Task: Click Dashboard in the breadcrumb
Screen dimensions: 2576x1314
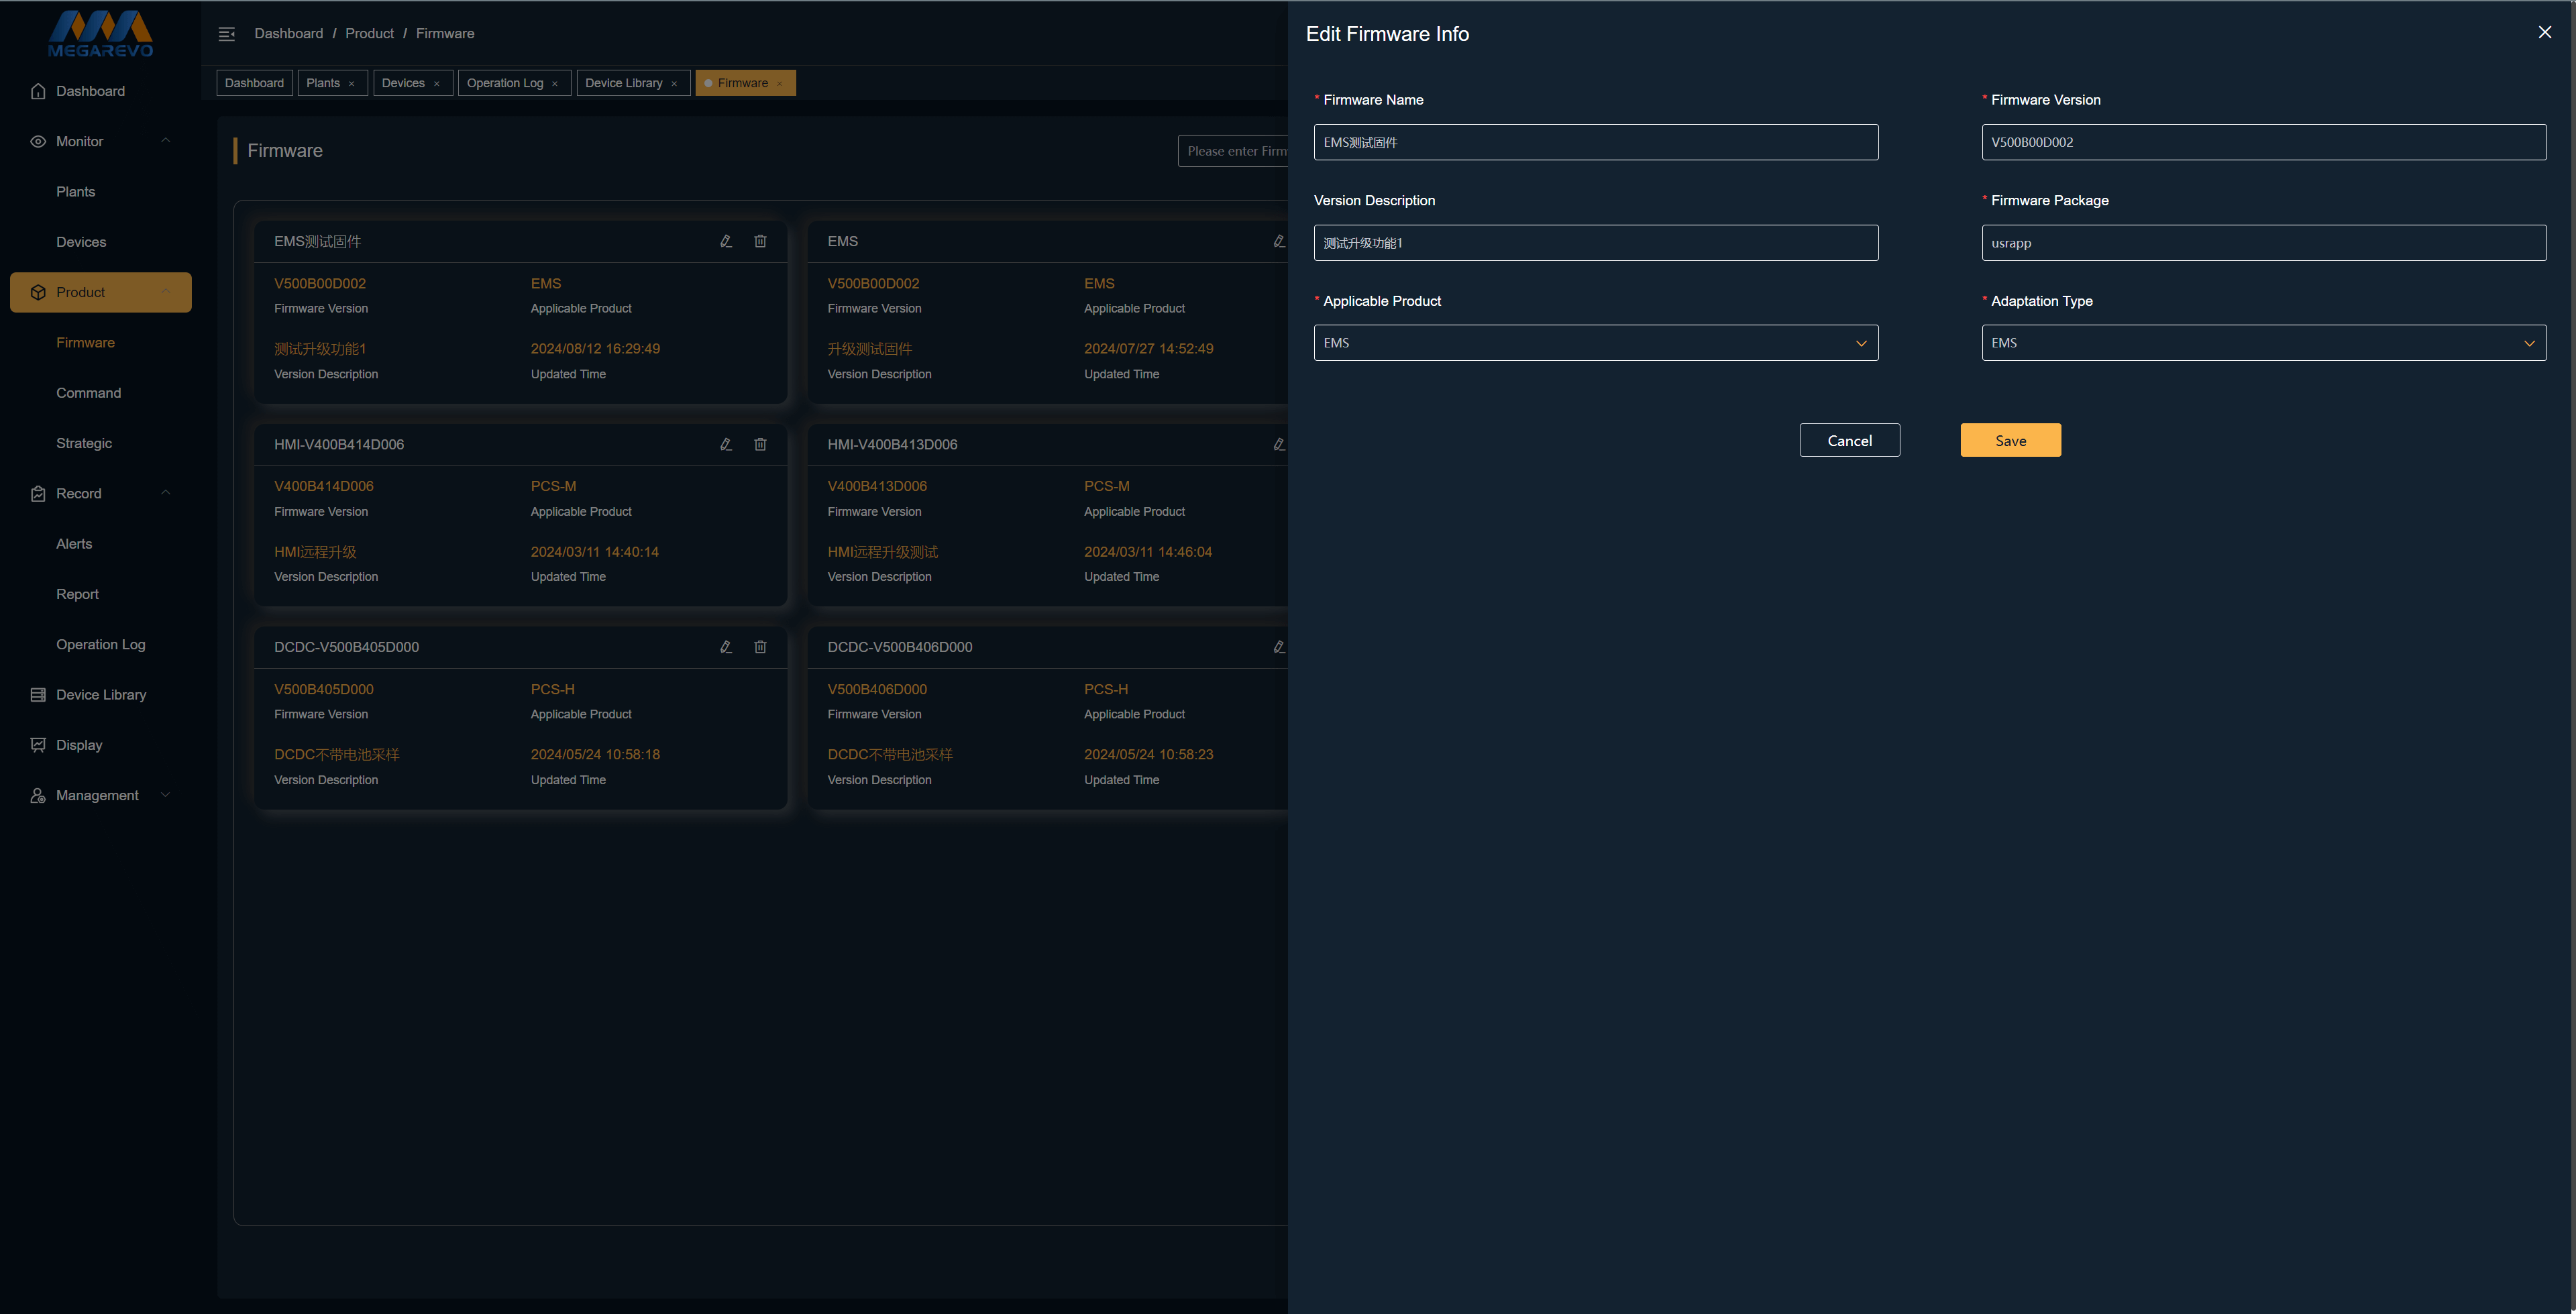Action: pyautogui.click(x=289, y=33)
